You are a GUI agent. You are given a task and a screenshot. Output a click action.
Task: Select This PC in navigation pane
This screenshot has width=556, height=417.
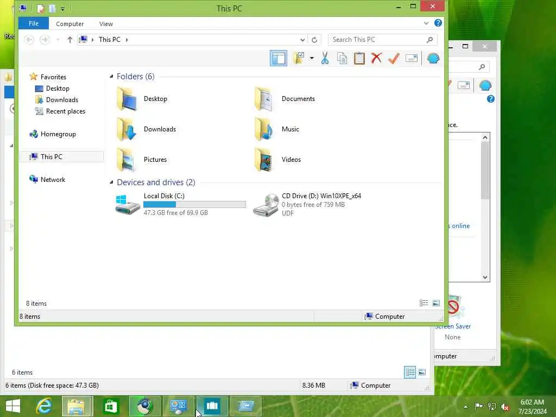point(62,157)
